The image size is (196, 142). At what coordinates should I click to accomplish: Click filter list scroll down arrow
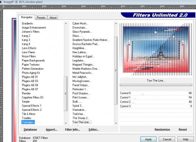click(x=116, y=123)
